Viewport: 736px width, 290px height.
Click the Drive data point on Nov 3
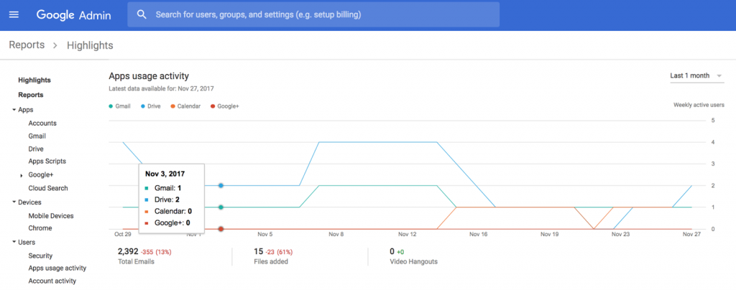point(221,185)
